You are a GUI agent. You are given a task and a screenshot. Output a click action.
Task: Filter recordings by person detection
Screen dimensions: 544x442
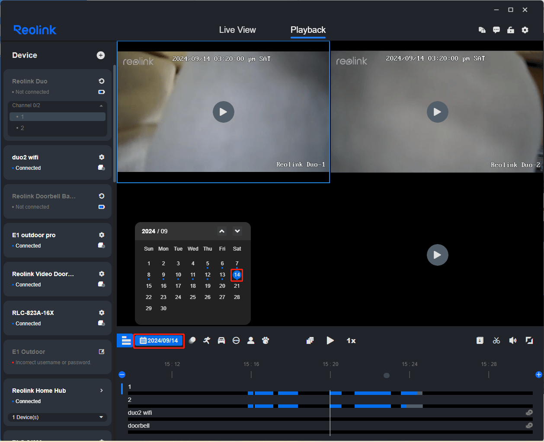click(251, 340)
